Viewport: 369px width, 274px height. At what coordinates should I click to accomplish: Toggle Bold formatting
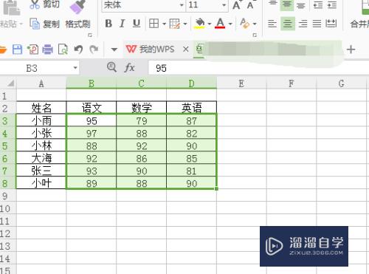click(108, 24)
